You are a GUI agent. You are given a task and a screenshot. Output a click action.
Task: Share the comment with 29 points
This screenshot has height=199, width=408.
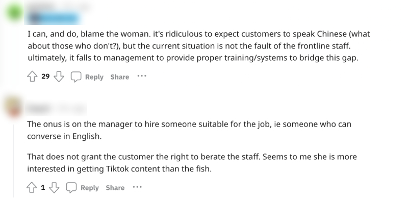pos(120,77)
